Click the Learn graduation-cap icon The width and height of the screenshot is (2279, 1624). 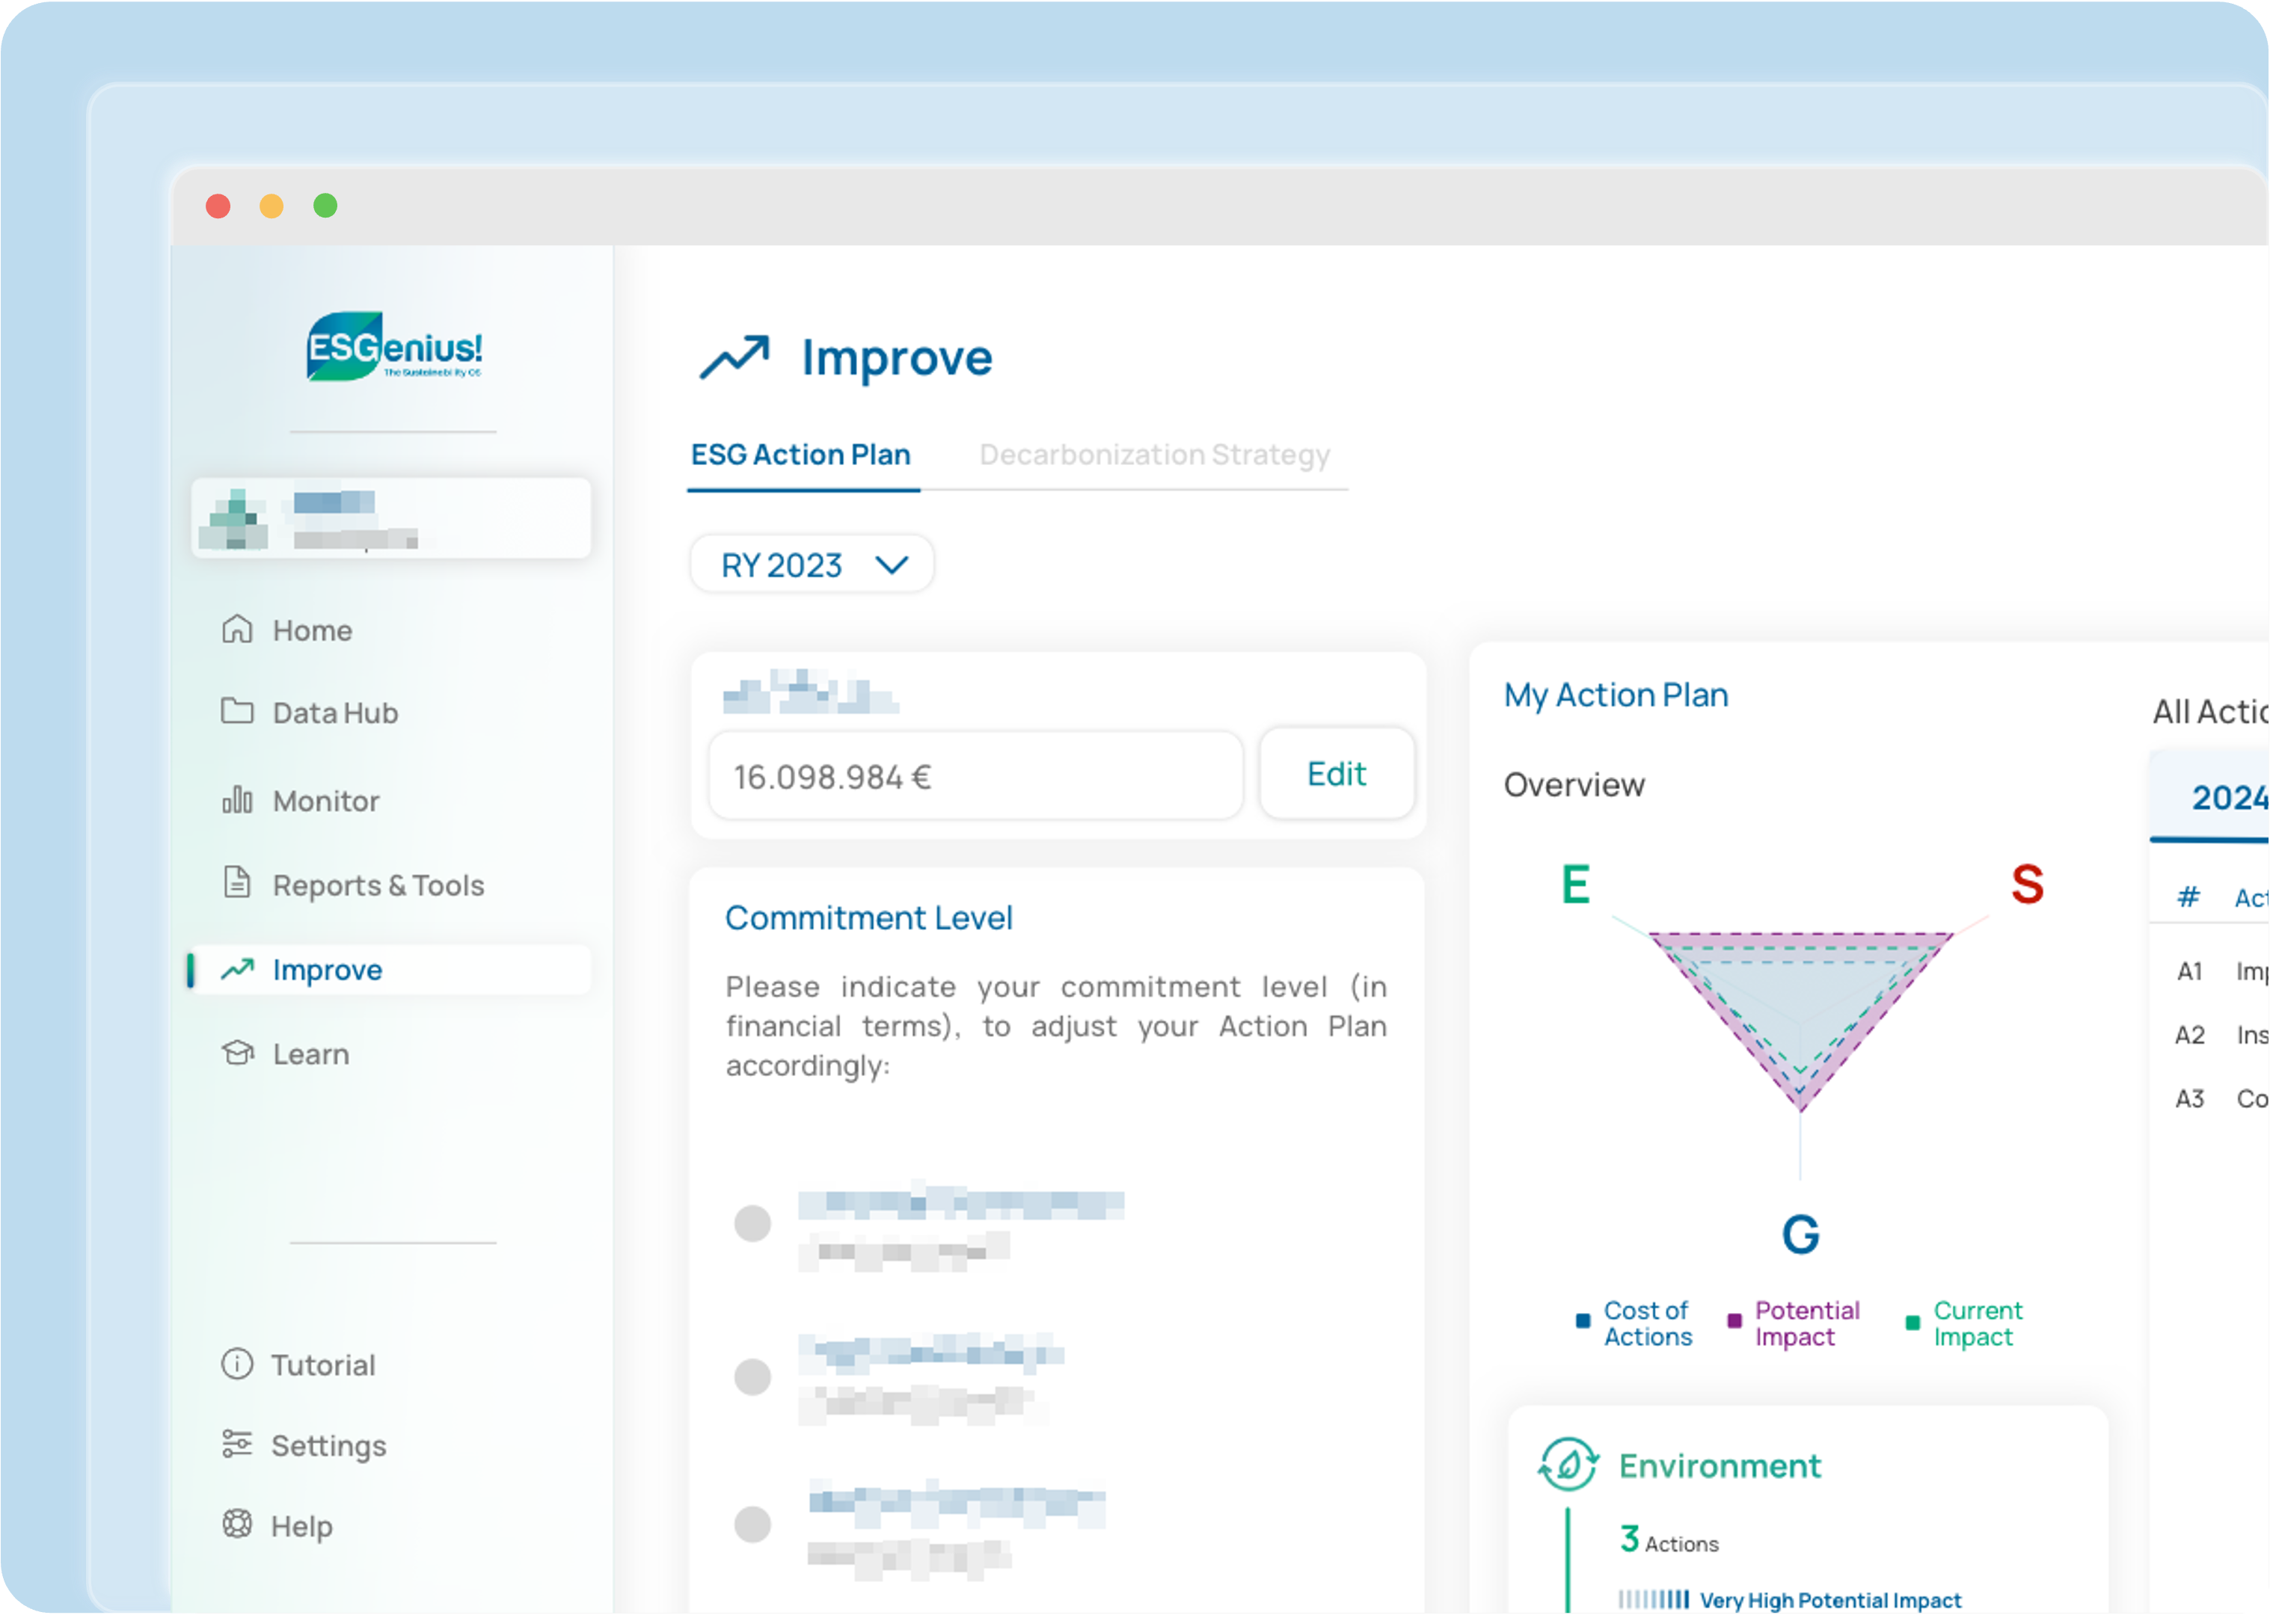(236, 1053)
